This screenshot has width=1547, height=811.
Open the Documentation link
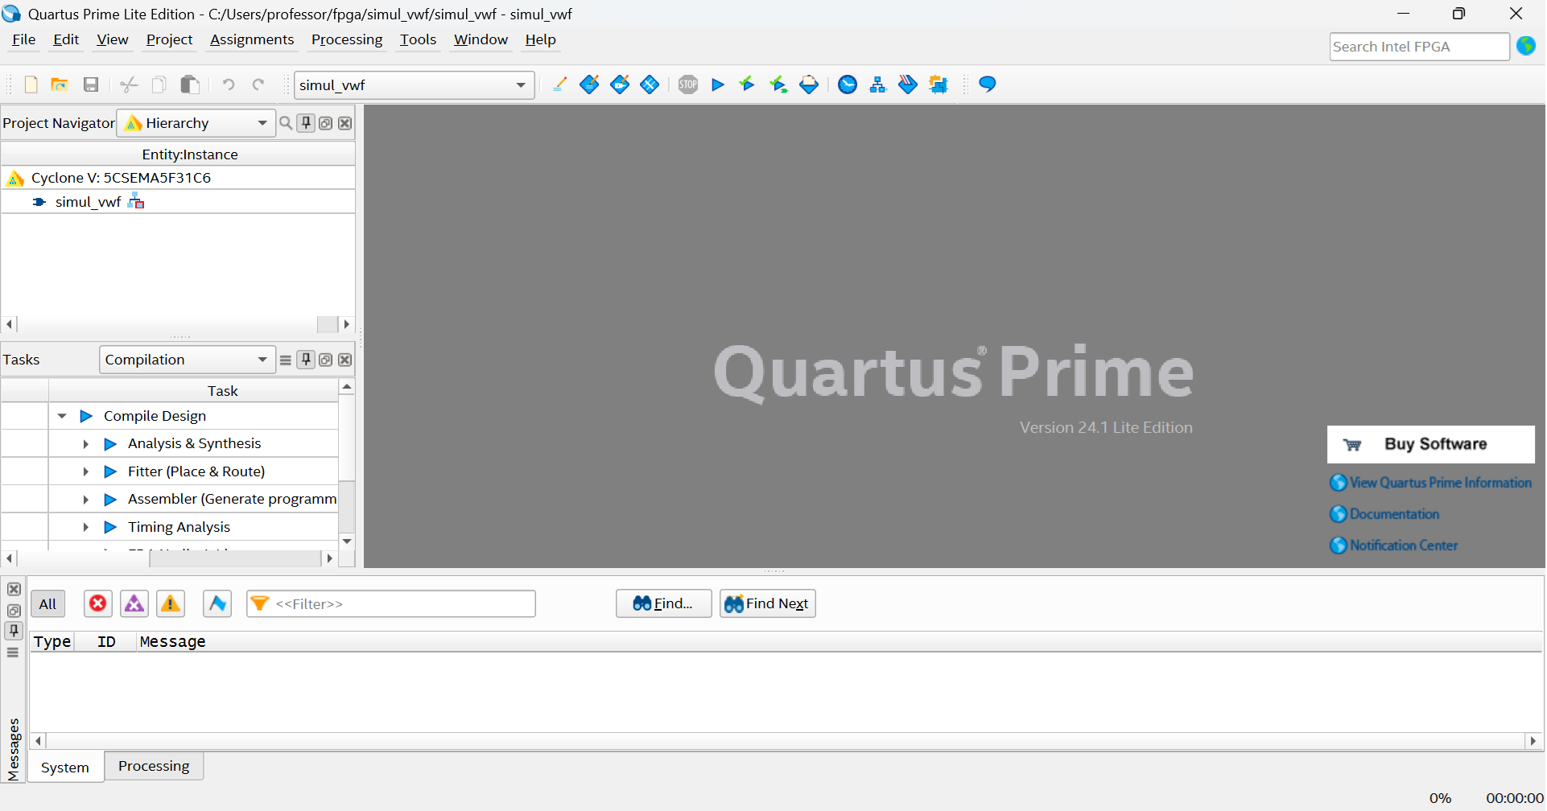point(1394,514)
